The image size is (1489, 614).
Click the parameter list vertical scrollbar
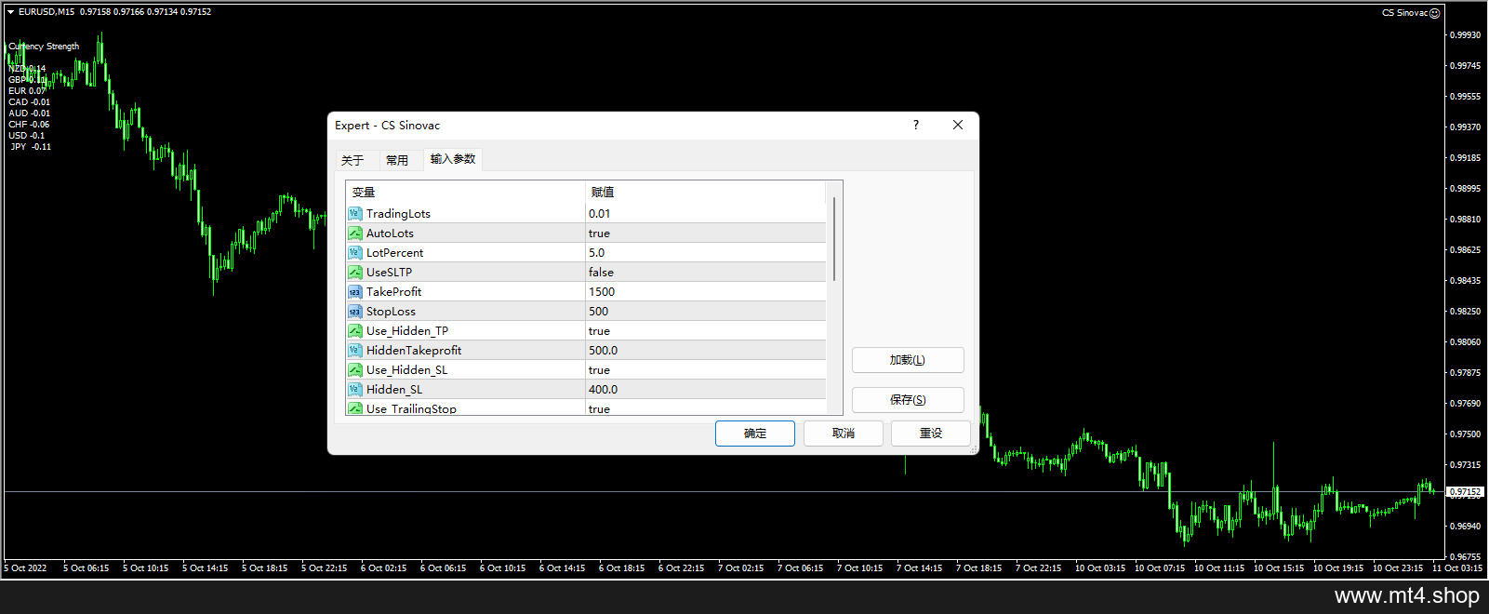coord(834,239)
